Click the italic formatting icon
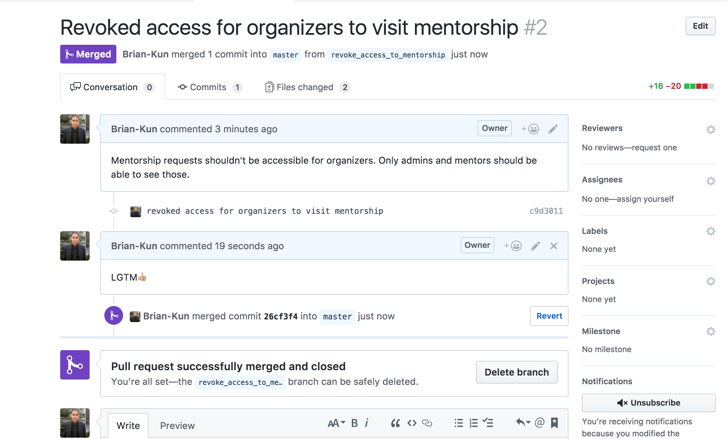 [x=367, y=423]
